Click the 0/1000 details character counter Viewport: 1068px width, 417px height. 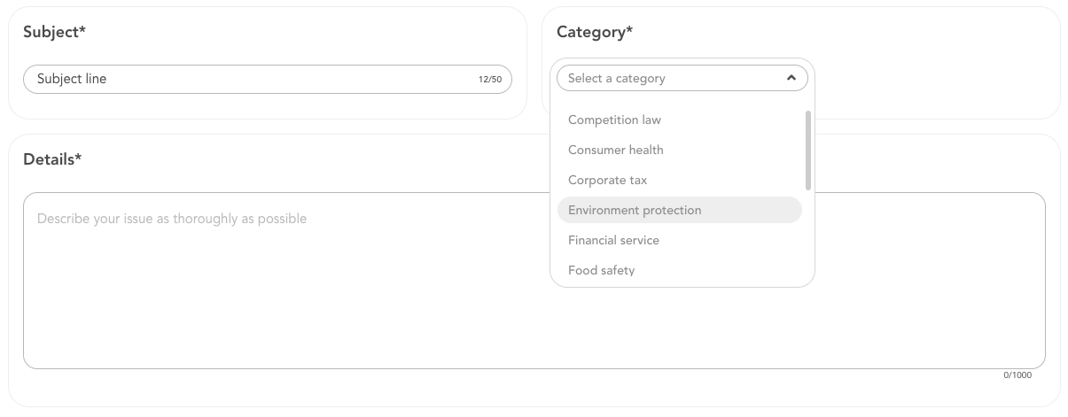[x=1017, y=375]
